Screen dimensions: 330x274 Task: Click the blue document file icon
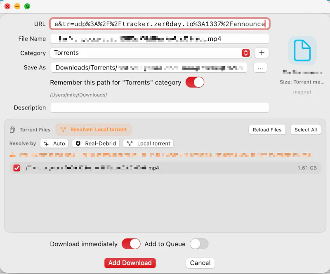(302, 50)
